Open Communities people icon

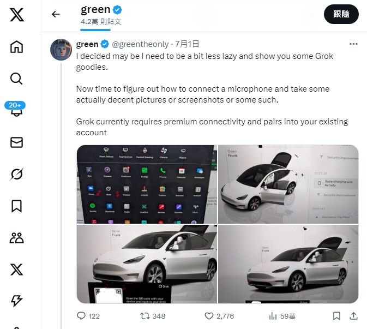tap(16, 238)
